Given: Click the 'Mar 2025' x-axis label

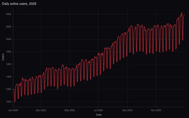Looking at the screenshot, I should [41, 110].
